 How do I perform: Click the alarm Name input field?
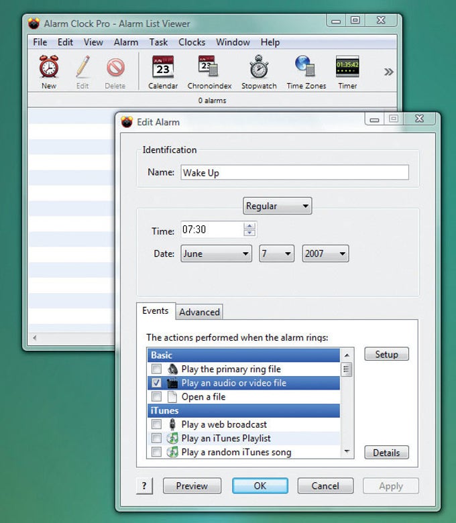[294, 172]
